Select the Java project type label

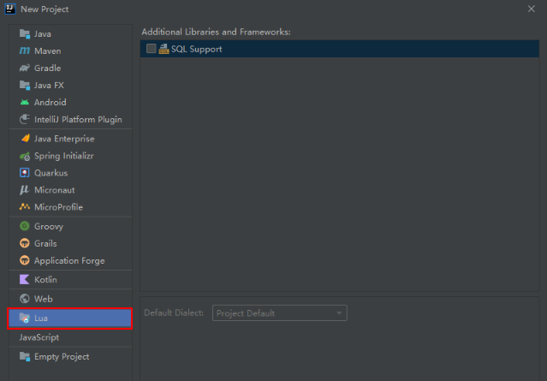pyautogui.click(x=43, y=34)
